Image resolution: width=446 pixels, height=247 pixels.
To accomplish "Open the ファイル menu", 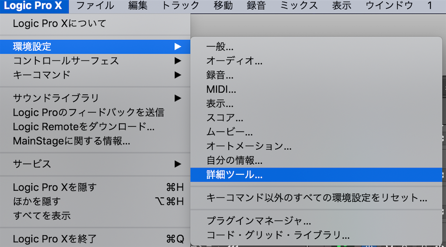I will pos(95,6).
